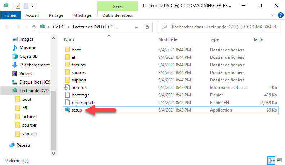Switch to Details view layout
Image resolution: width=285 pixels, height=165 pixels.
271,160
